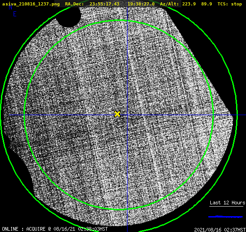Click the Last 12 Hours label

coord(227,203)
